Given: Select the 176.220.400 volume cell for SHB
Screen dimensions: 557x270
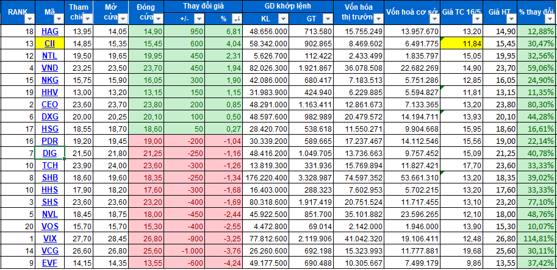Looking at the screenshot, I should click(265, 178).
